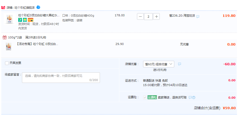Open the comment bubble next to 淘宝吃货
Viewport: 238px width, 115px height.
[x=198, y=17]
